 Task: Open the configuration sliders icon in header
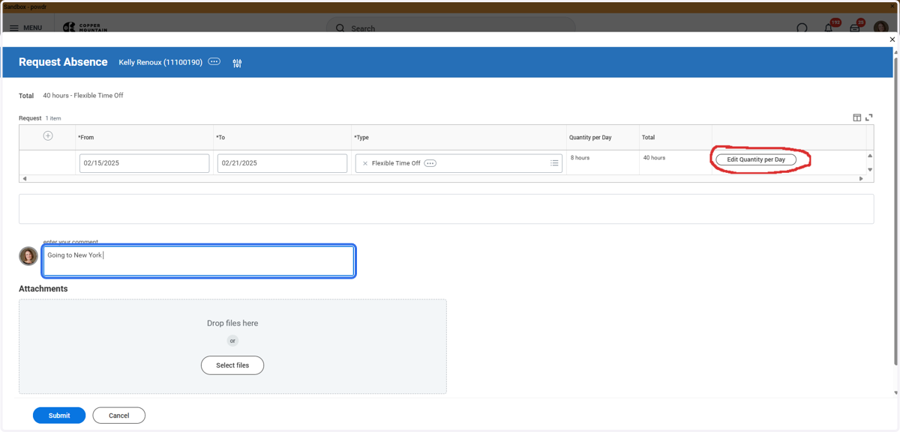(x=237, y=63)
